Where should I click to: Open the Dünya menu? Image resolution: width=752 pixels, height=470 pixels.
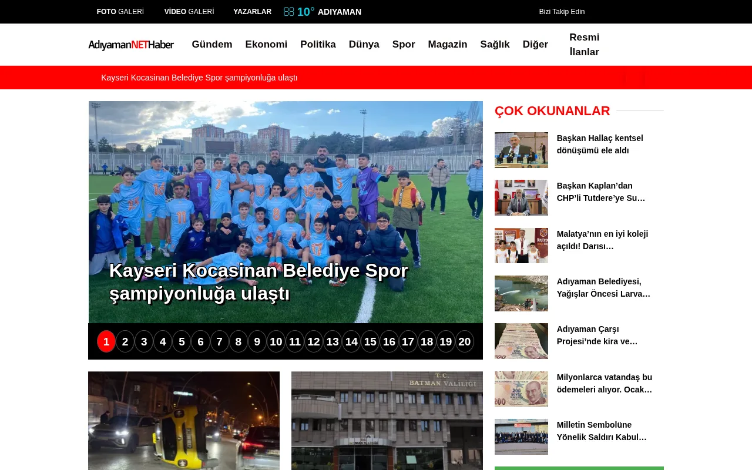tap(364, 44)
